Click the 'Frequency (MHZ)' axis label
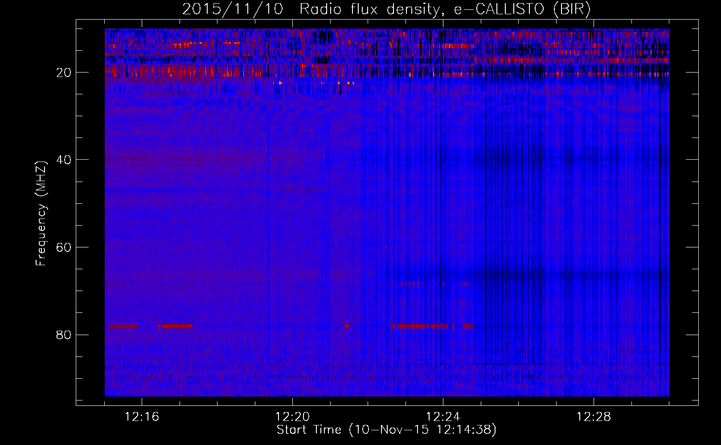The image size is (721, 445). coord(41,214)
